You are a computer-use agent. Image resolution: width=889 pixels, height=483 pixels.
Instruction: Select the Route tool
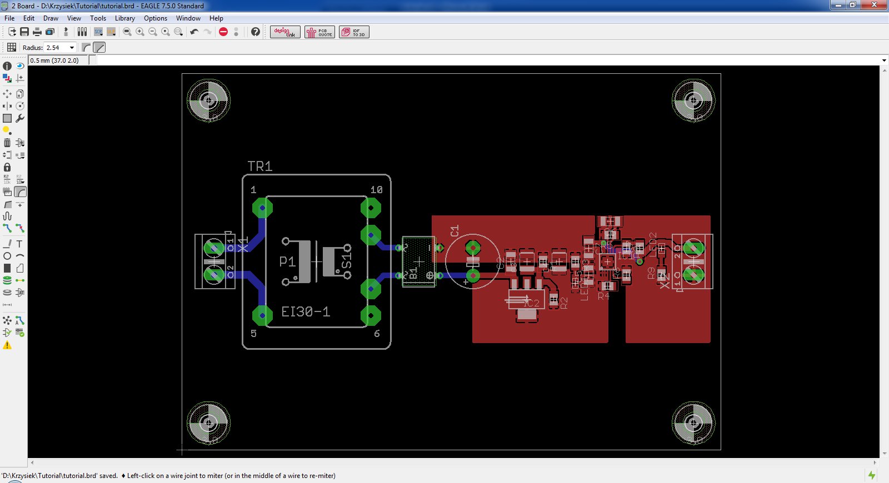(7, 228)
